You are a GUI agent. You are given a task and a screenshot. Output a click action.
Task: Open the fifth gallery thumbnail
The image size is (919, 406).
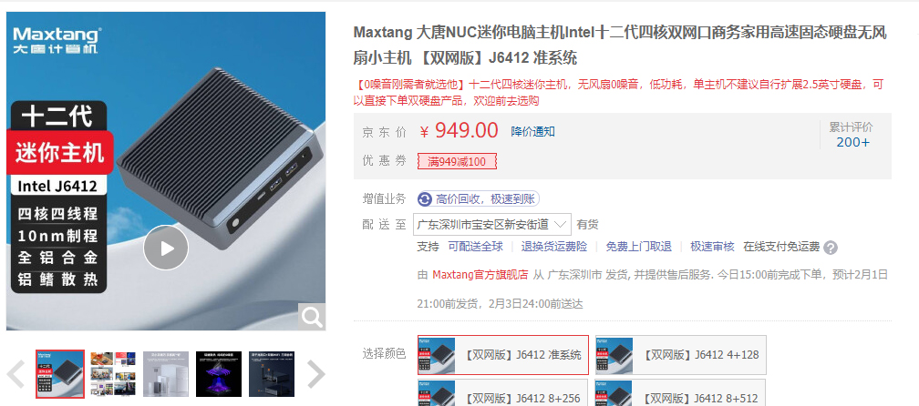[x=272, y=374]
